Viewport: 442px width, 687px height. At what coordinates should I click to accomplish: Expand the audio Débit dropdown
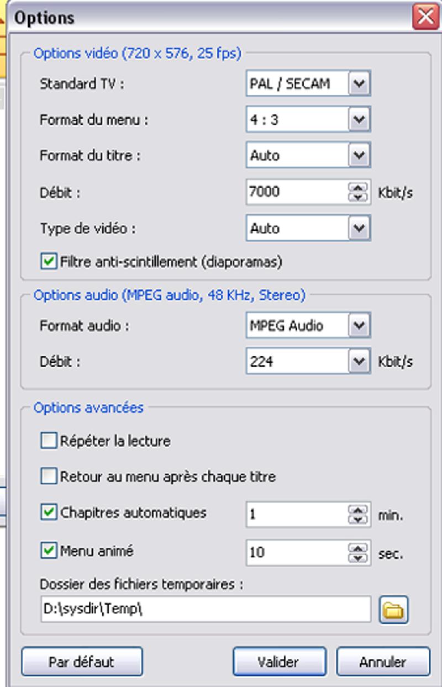(x=359, y=362)
